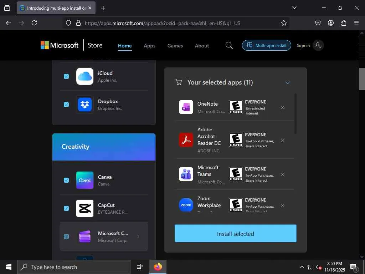This screenshot has height=274, width=365.
Task: Click the Adobe Acrobat Reader DC icon
Action: 186,140
